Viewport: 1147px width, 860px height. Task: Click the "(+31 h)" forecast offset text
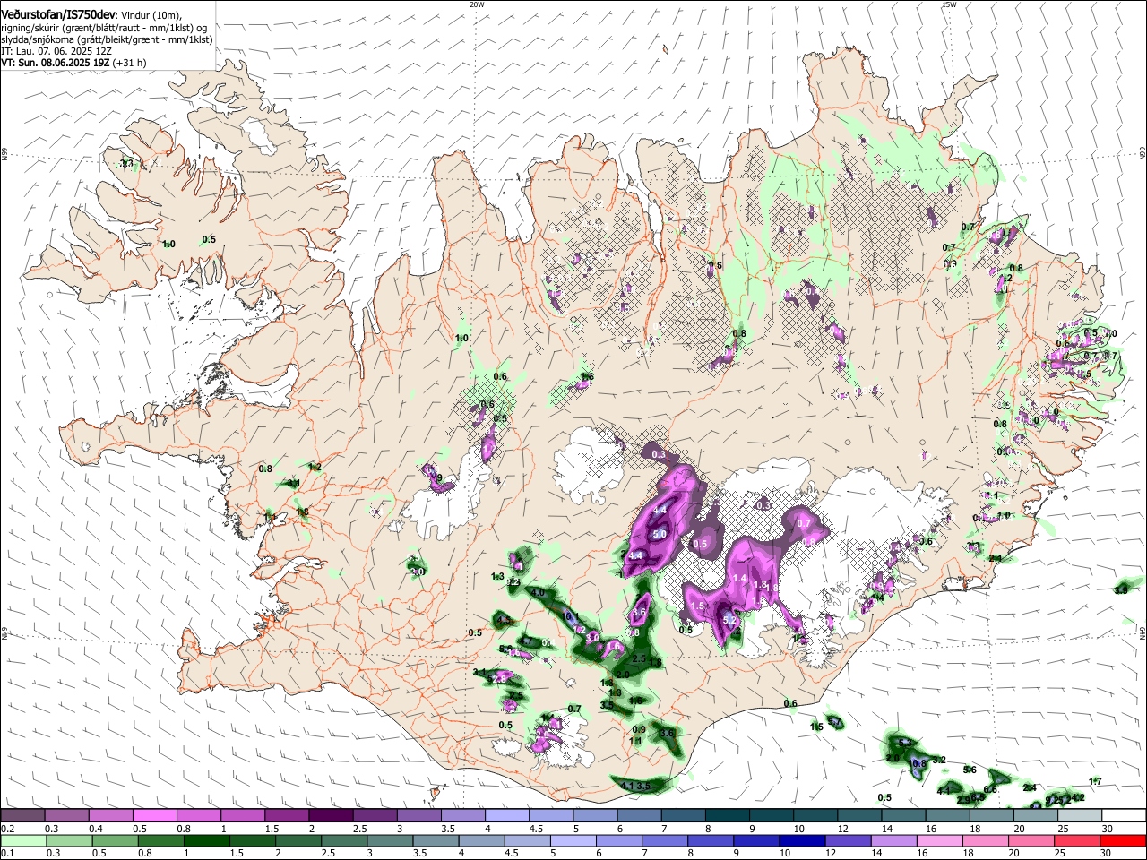tap(131, 63)
